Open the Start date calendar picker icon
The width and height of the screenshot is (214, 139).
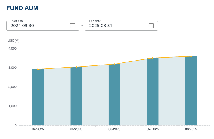(x=73, y=26)
